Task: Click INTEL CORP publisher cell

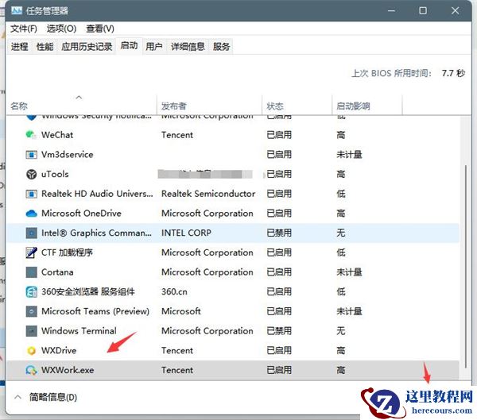Action: [186, 233]
